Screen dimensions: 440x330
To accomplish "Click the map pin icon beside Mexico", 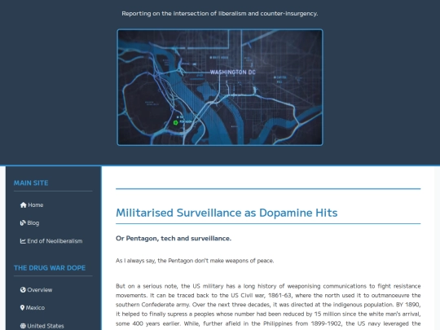I will click(23, 308).
